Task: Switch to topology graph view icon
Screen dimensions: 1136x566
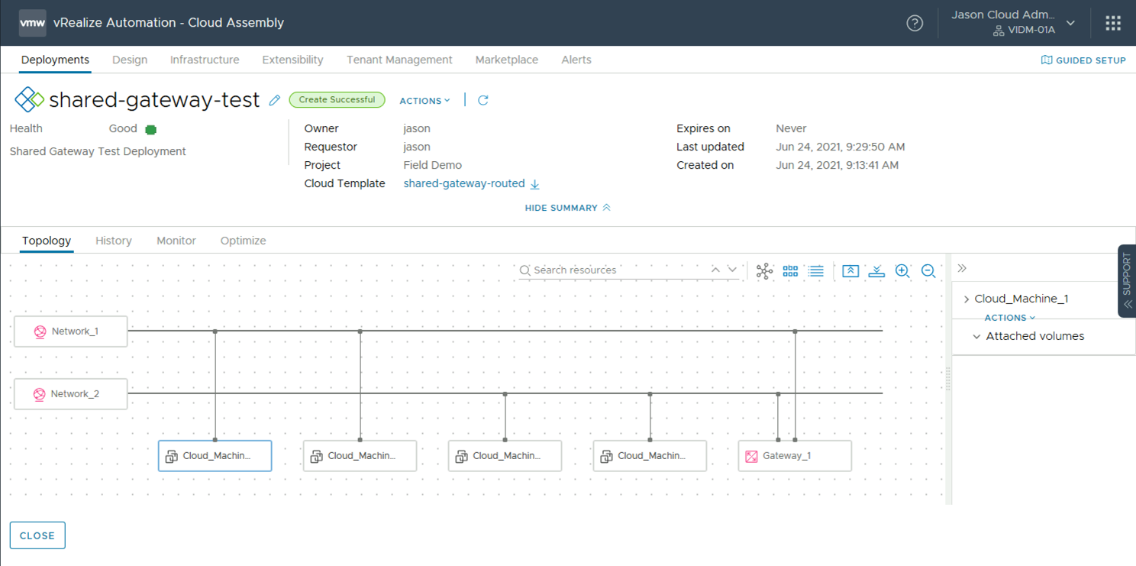Action: [x=764, y=271]
